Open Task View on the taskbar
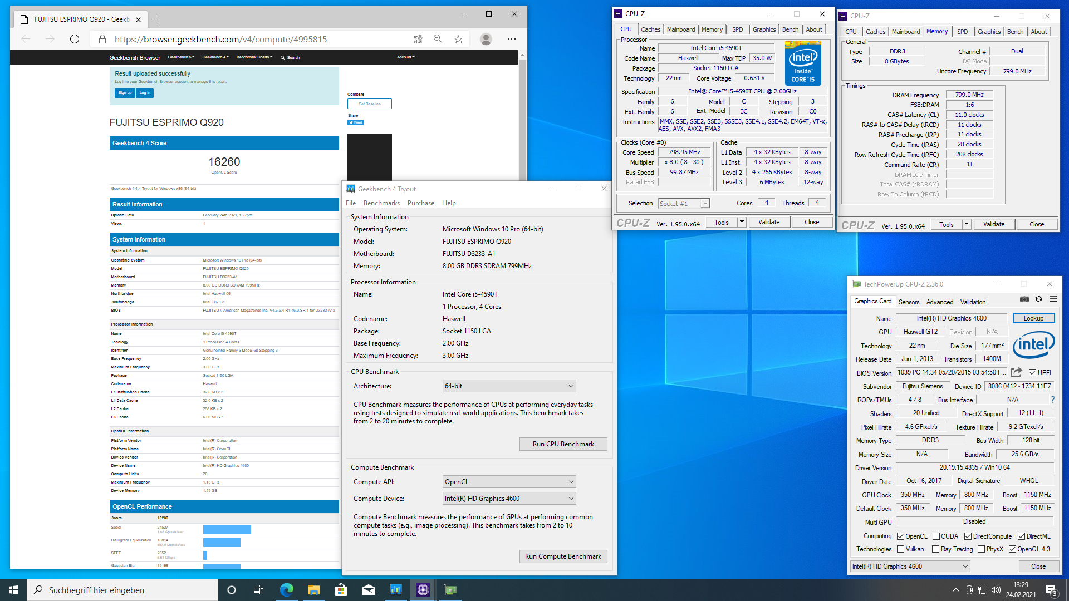 click(258, 590)
